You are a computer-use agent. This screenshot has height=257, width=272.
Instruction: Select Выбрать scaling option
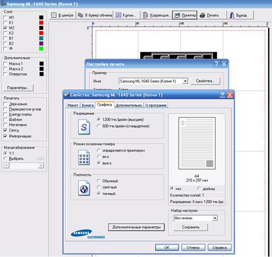[x=5, y=159]
